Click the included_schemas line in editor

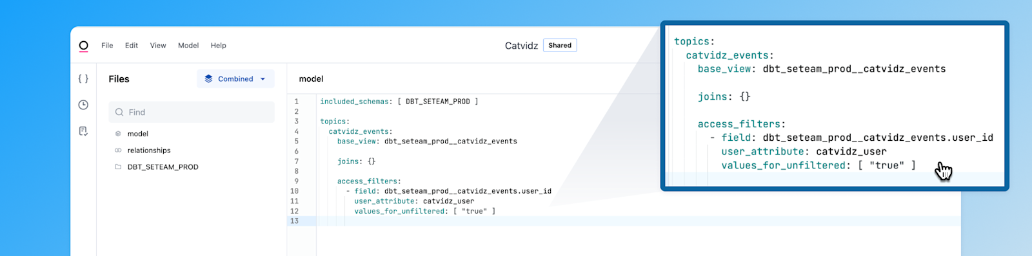[399, 102]
